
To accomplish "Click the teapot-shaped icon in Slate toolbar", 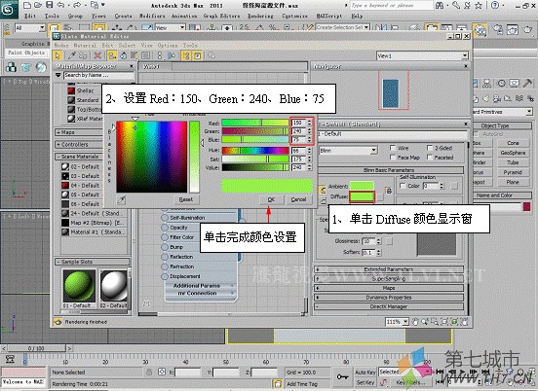I will click(x=123, y=55).
